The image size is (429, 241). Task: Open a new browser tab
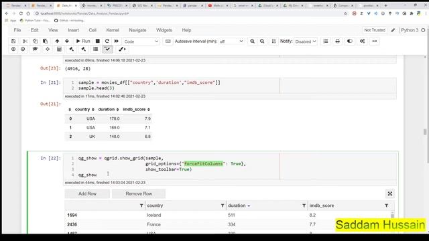pyautogui.click(x=385, y=5)
